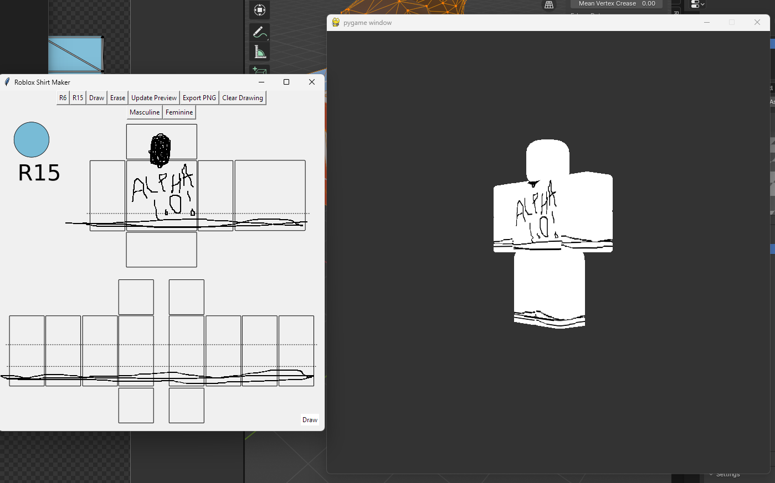
Task: Select Blender's Measure tool
Action: tap(259, 53)
